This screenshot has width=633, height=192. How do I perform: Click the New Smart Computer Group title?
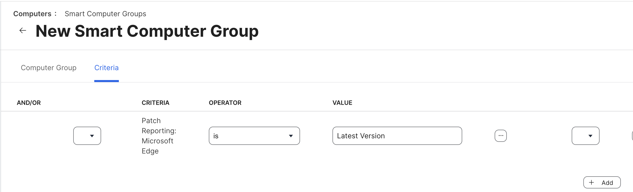point(147,31)
